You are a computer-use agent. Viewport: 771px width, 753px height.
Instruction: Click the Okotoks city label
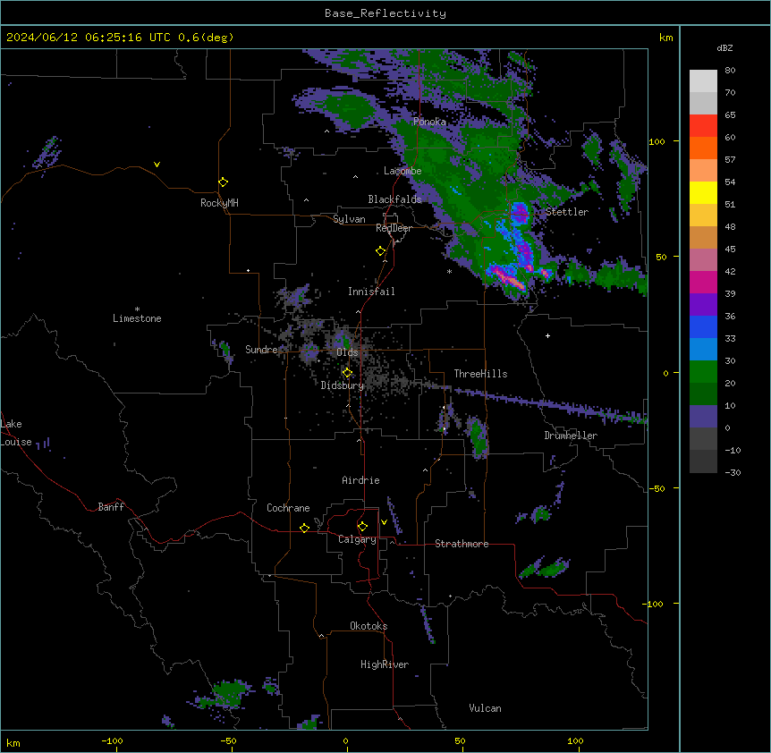coord(369,626)
